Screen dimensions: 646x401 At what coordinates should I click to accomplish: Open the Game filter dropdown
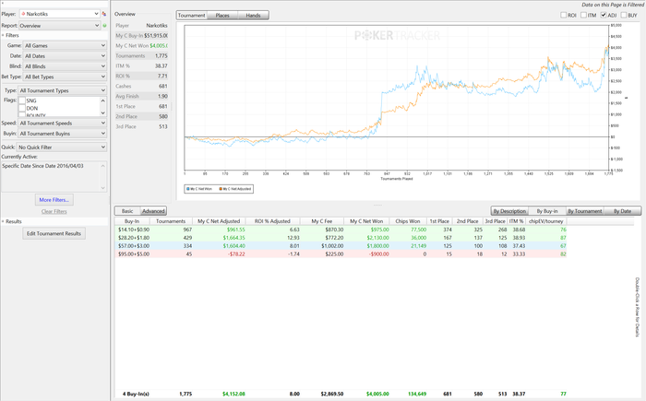click(65, 44)
